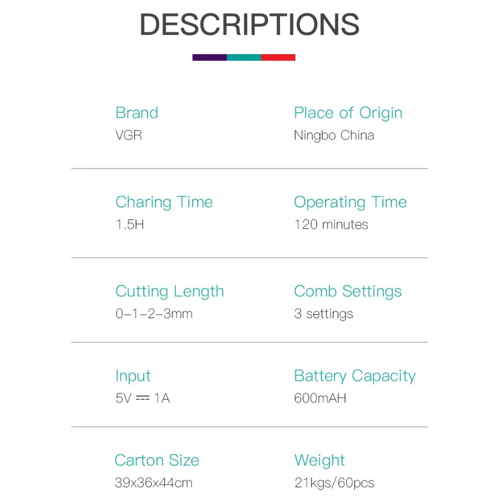The height and width of the screenshot is (501, 501).
Task: Select the red color bar segment
Action: tap(278, 57)
